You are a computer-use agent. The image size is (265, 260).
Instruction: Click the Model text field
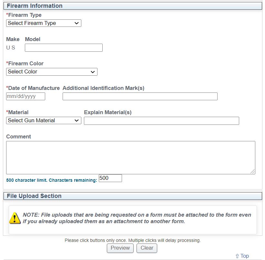pos(64,48)
